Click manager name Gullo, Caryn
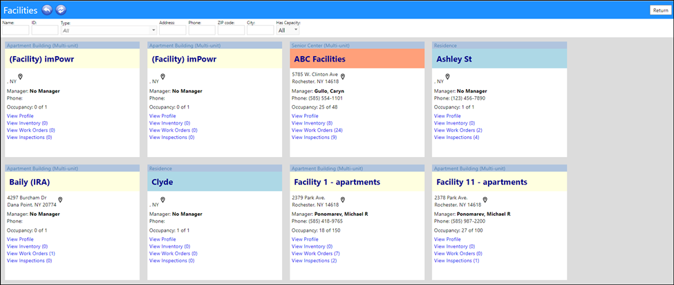This screenshot has height=285, width=674. pyautogui.click(x=329, y=91)
